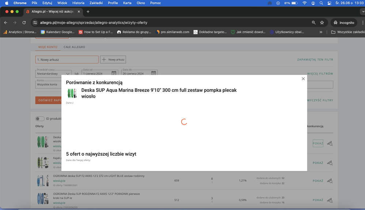Go forward to next page
Image resolution: width=365 pixels, height=210 pixels.
pyautogui.click(x=15, y=23)
